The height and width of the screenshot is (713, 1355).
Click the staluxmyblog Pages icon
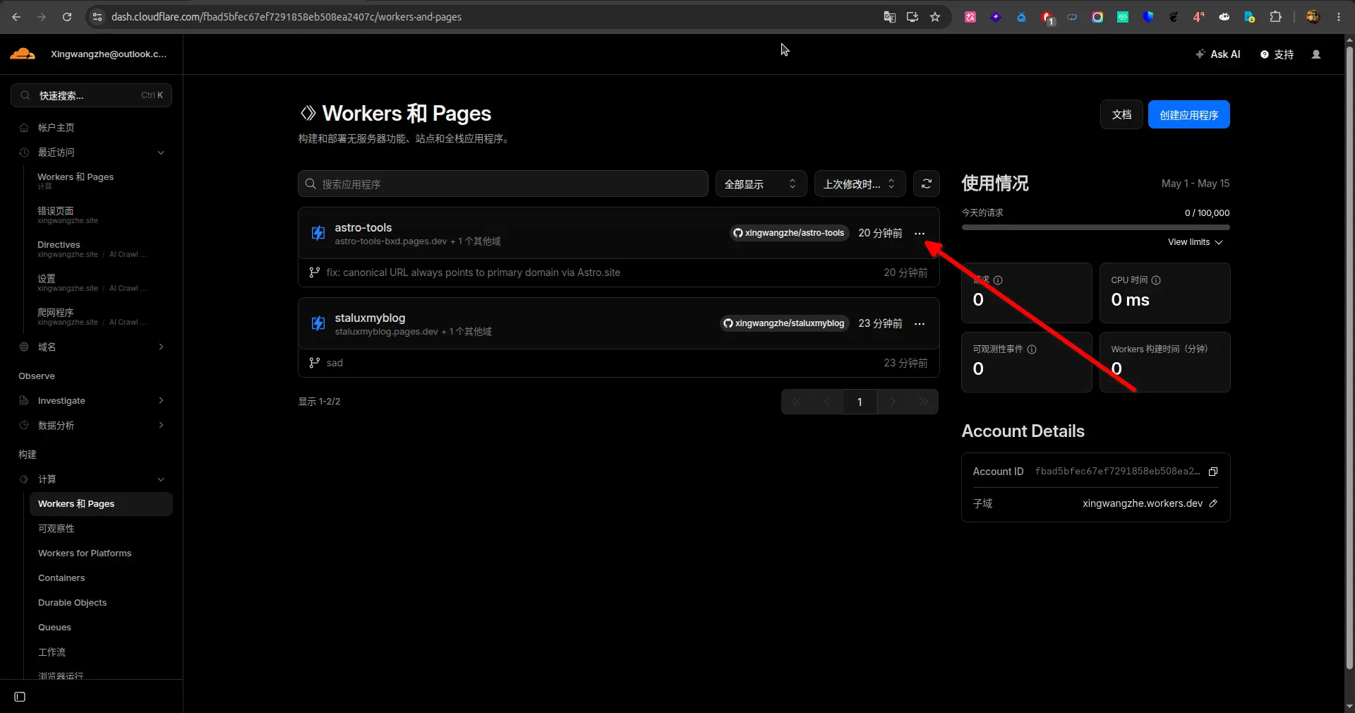[x=318, y=323]
